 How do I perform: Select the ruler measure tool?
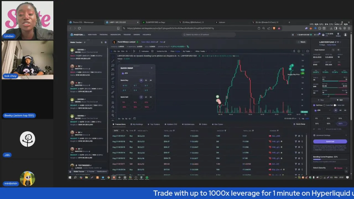point(113,92)
